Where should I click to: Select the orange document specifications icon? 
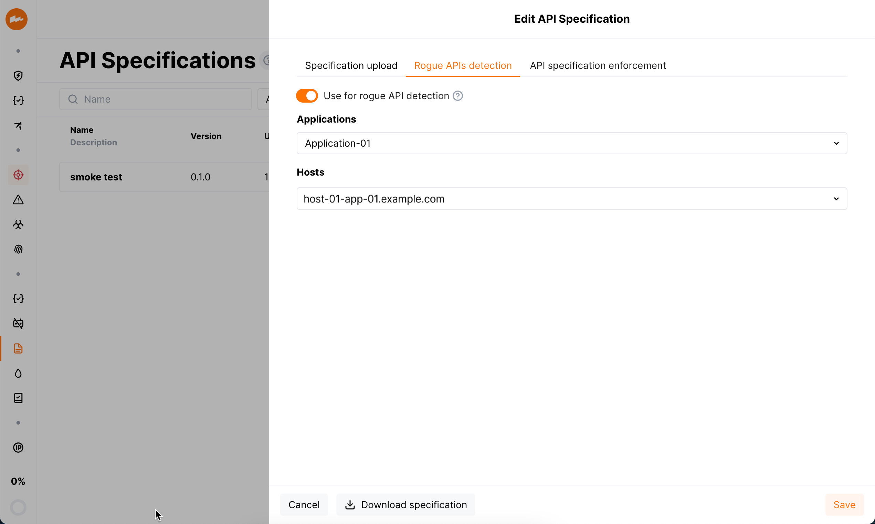pos(18,348)
